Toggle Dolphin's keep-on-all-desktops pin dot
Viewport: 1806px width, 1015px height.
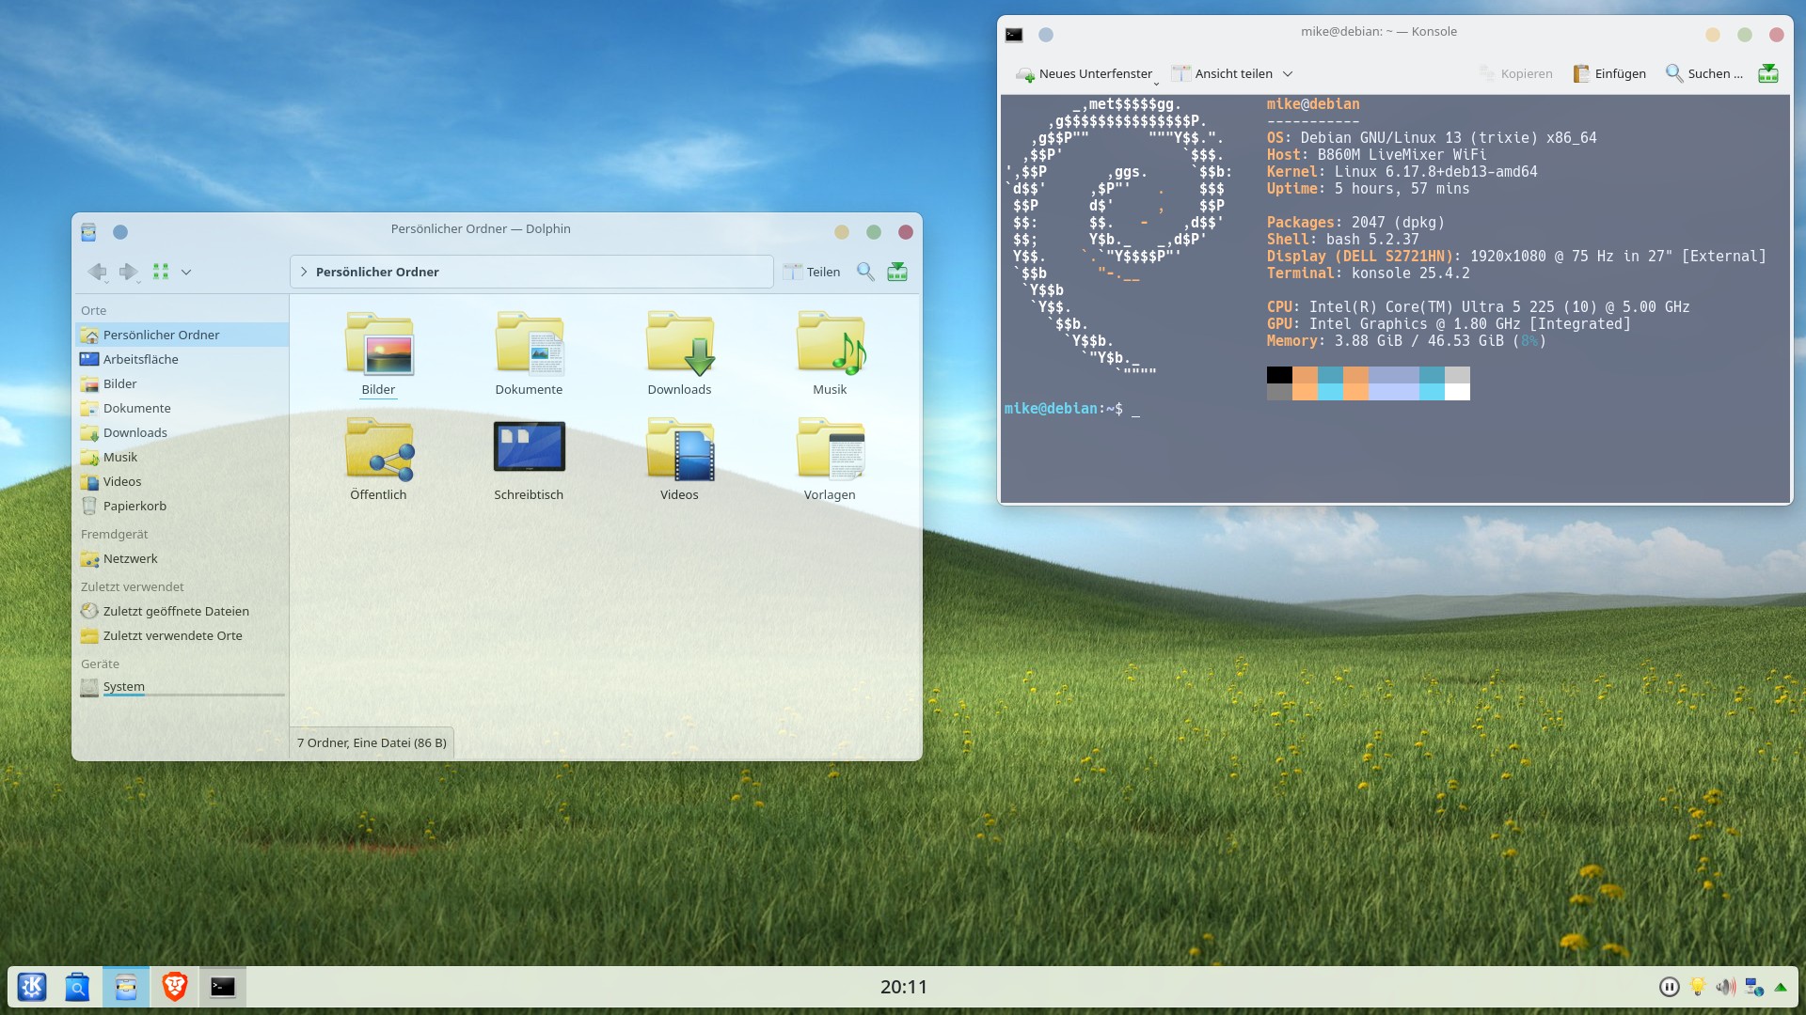(120, 232)
